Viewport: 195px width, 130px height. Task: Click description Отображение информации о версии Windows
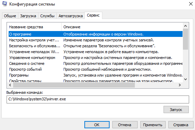103,34
